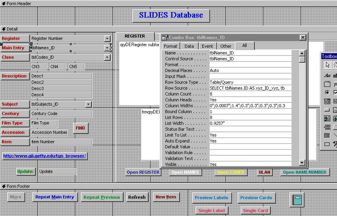This screenshot has height=216, width=337.
Task: Click the Open CODES button
Action: (231, 172)
